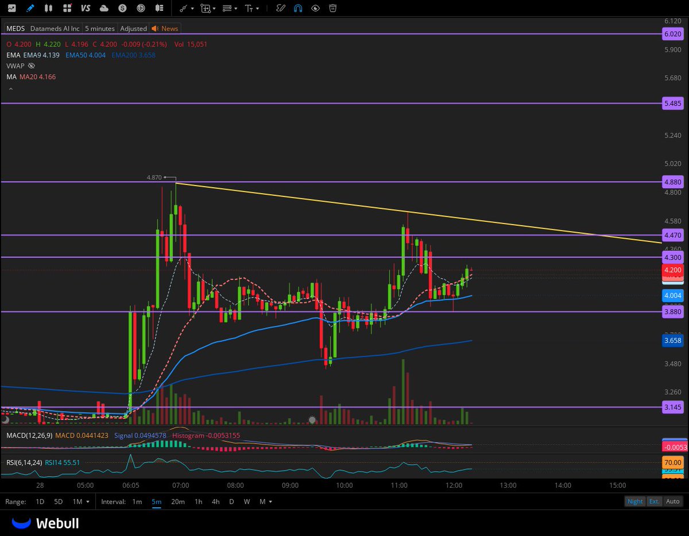Open the line chart type icon
This screenshot has height=536, width=689.
pyautogui.click(x=11, y=8)
